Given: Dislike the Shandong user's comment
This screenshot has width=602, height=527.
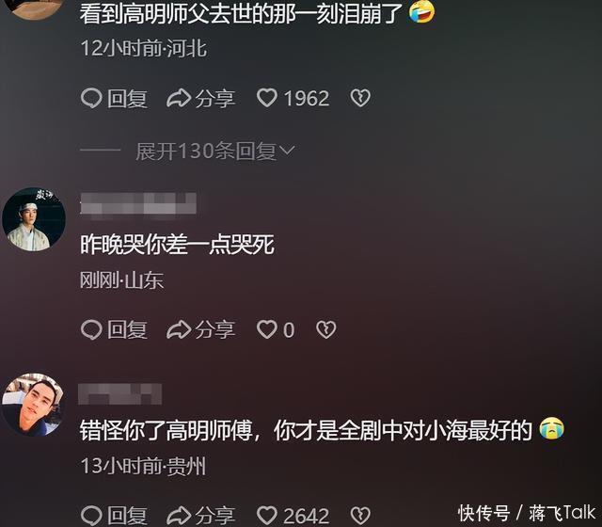Looking at the screenshot, I should tap(326, 329).
